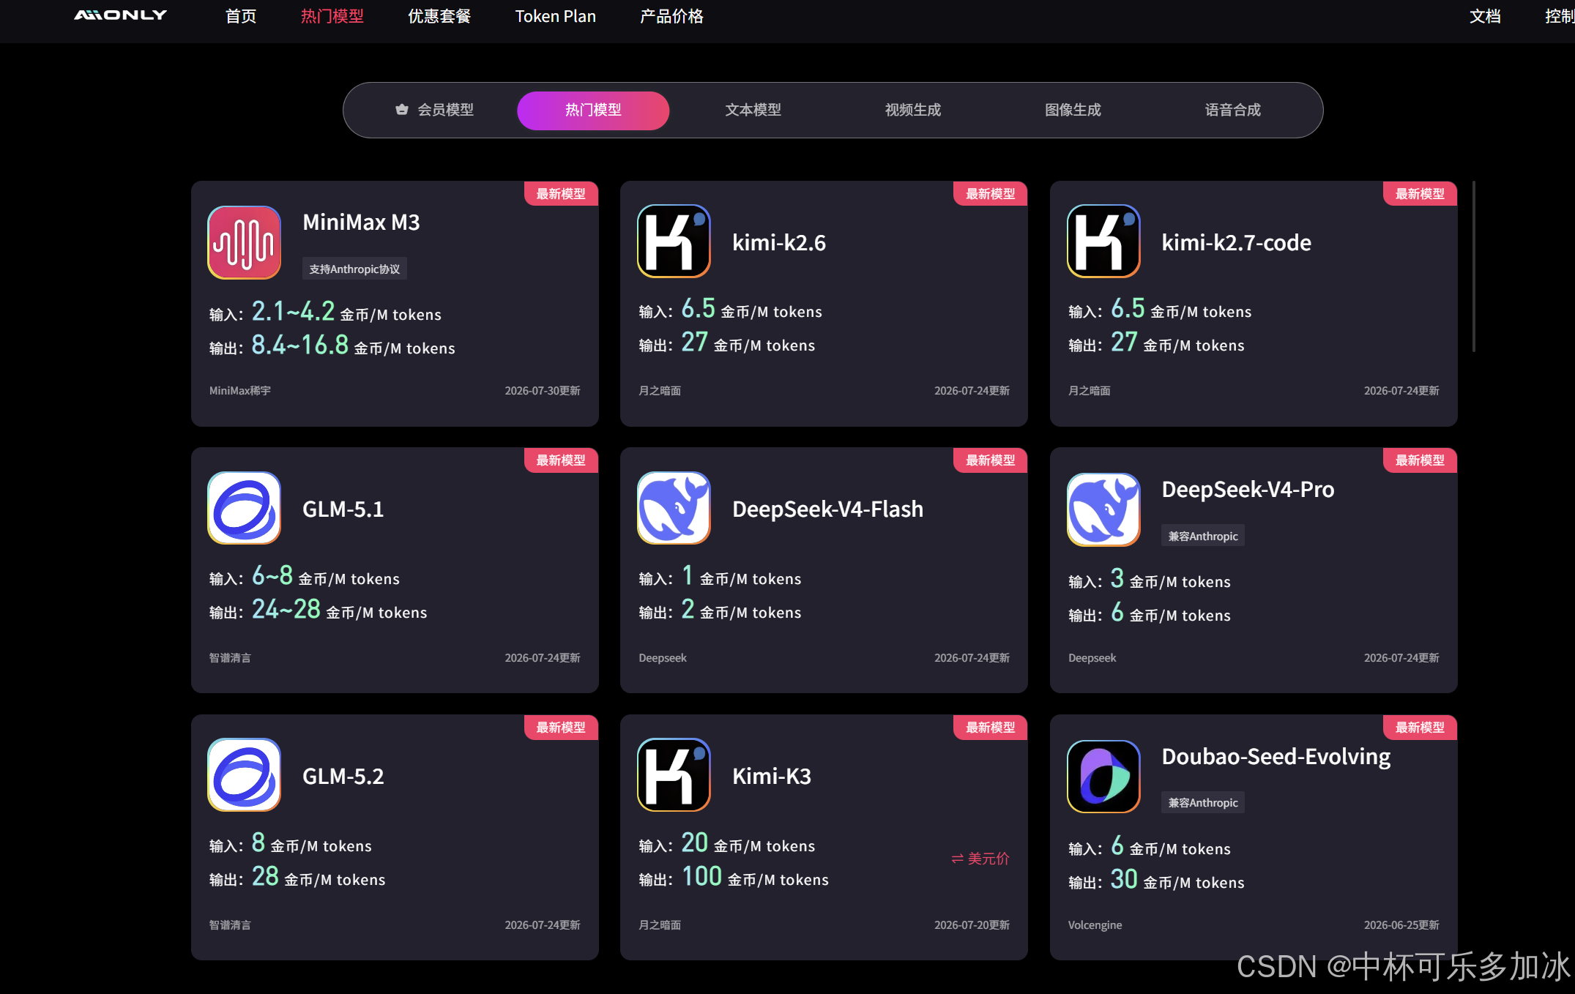Click the DeepSeek-V4-Pro whale icon
The image size is (1575, 994).
coord(1103,509)
